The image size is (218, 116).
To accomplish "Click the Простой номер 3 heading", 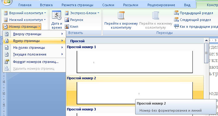I will click(x=81, y=109).
